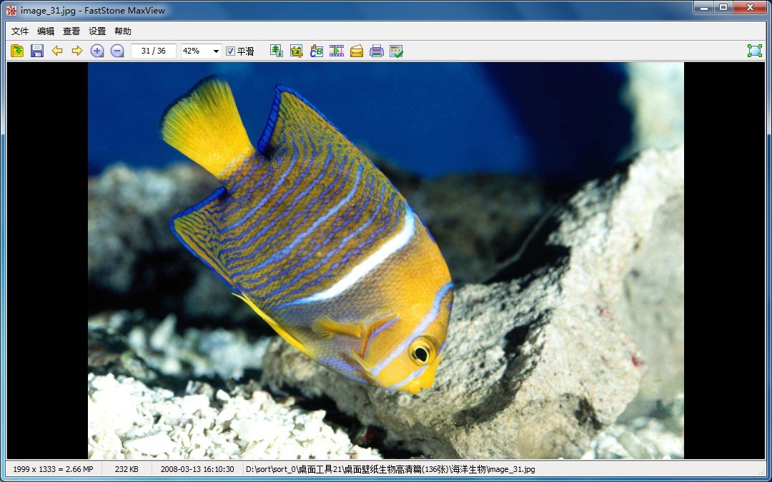Open the resize image tool
This screenshot has height=482, width=772.
click(x=277, y=51)
